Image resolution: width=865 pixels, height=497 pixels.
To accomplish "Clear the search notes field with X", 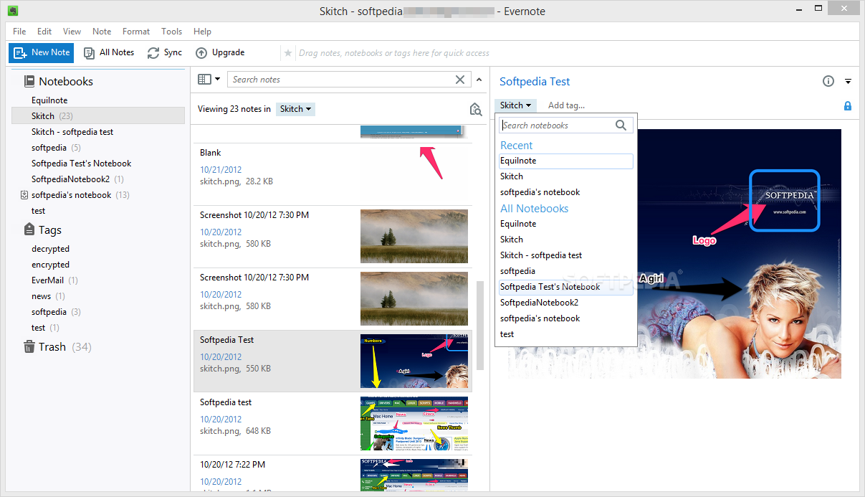I will pos(461,80).
